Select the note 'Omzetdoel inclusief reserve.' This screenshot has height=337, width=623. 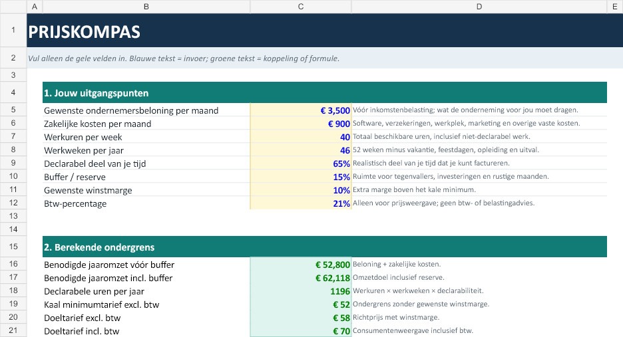(399, 277)
